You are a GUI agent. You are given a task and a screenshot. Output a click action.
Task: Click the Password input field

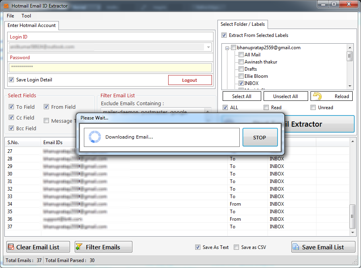(x=110, y=67)
